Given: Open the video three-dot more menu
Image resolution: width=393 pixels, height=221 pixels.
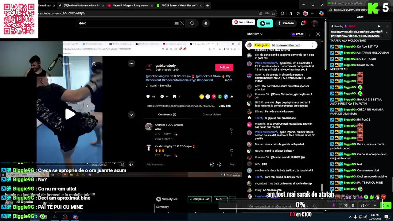Looking at the screenshot, I should [131, 64].
